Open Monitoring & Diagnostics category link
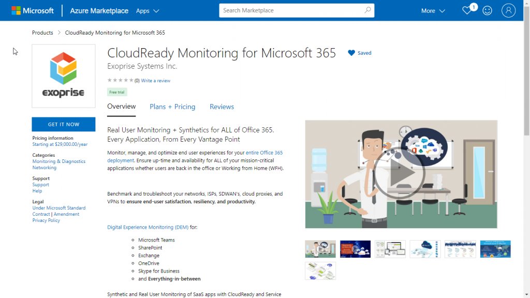The height and width of the screenshot is (298, 530). pyautogui.click(x=59, y=161)
